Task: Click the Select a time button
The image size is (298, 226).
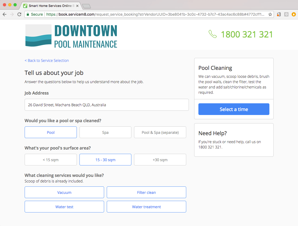Action: point(234,109)
